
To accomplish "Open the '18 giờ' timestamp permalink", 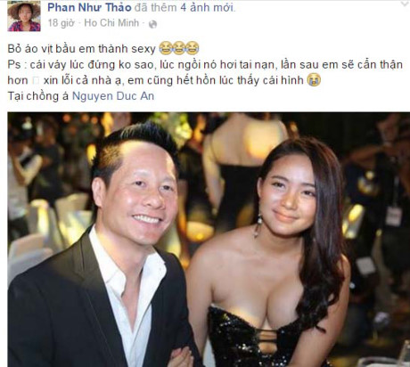I will (x=61, y=23).
